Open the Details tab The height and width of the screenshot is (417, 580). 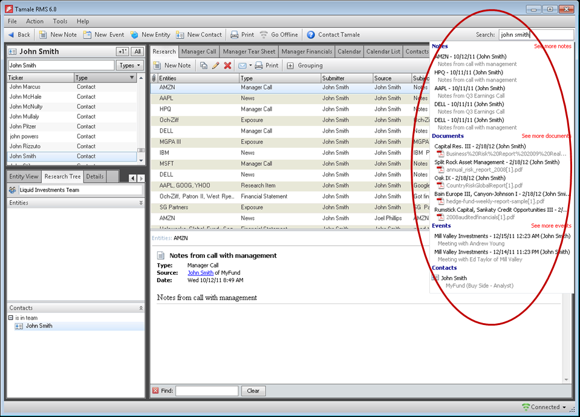point(95,177)
